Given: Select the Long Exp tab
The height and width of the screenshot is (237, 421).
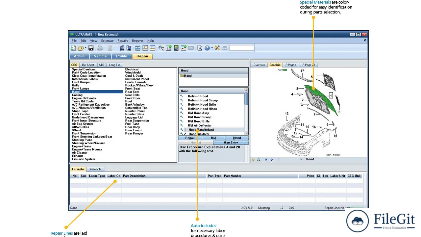Looking at the screenshot, I should point(115,65).
